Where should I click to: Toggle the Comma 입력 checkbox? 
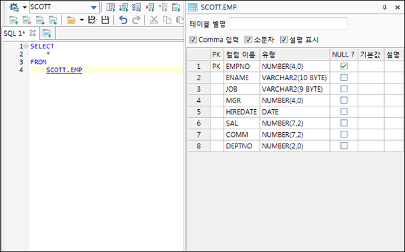point(192,40)
